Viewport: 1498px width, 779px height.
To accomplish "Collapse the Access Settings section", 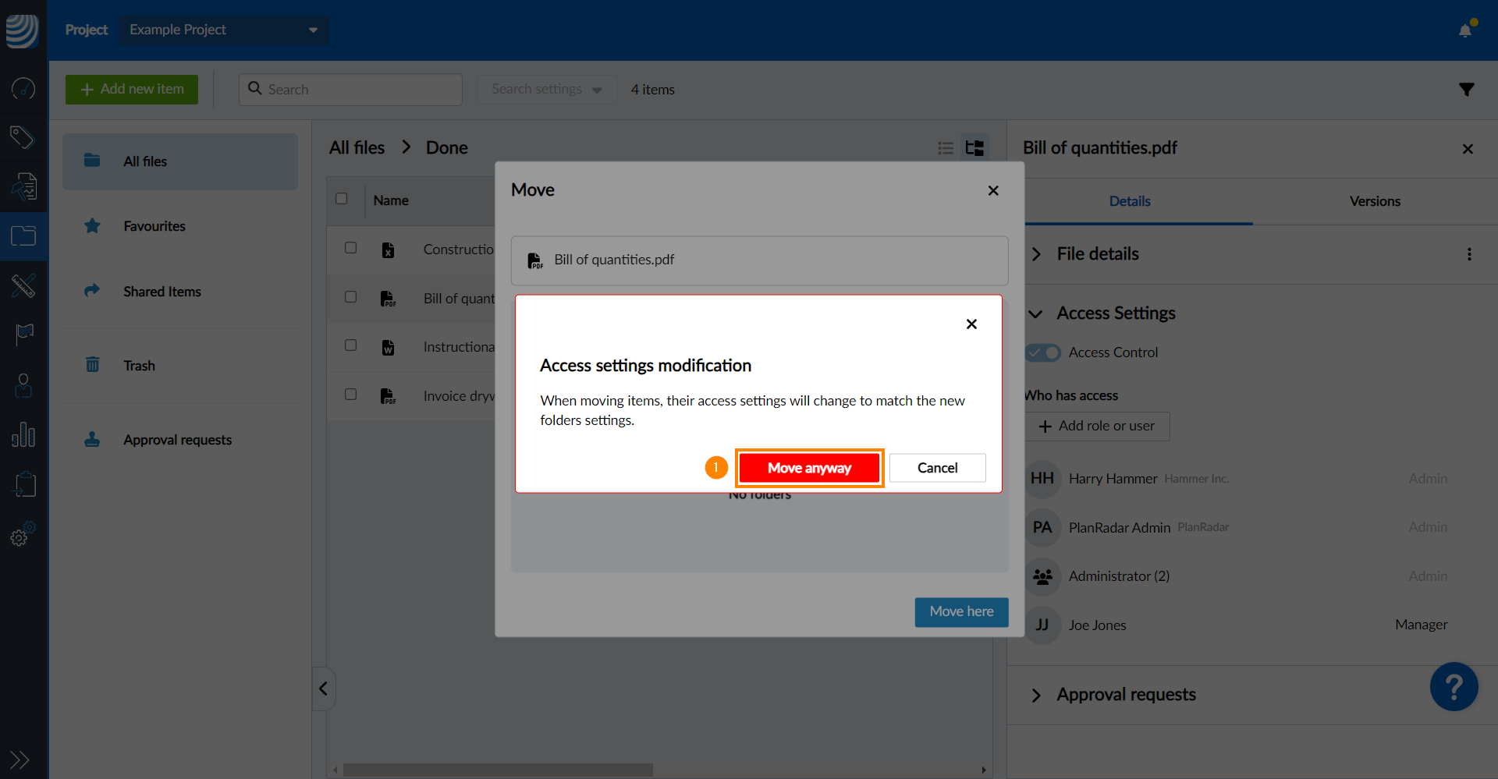I will point(1036,313).
